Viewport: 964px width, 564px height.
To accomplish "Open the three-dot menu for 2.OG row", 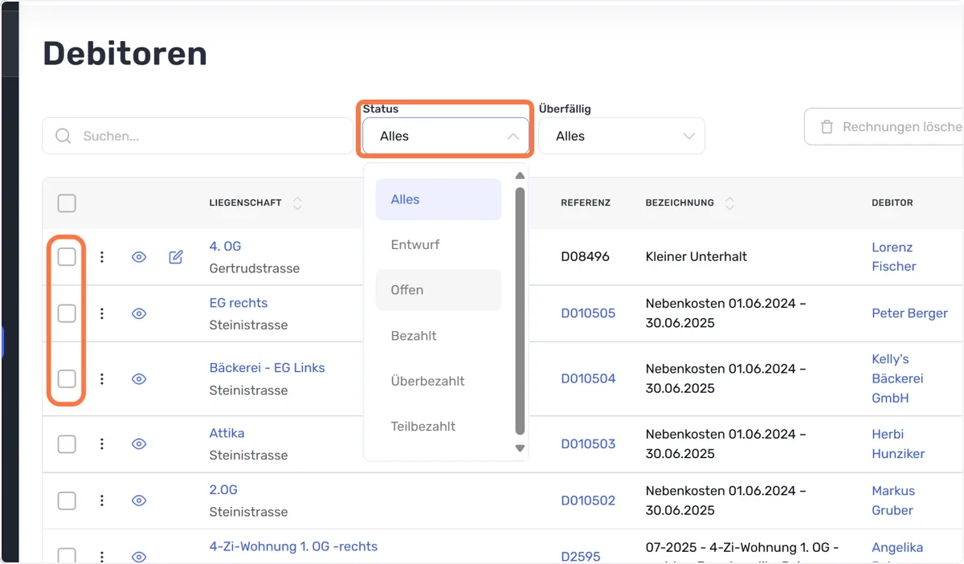I will tap(102, 501).
